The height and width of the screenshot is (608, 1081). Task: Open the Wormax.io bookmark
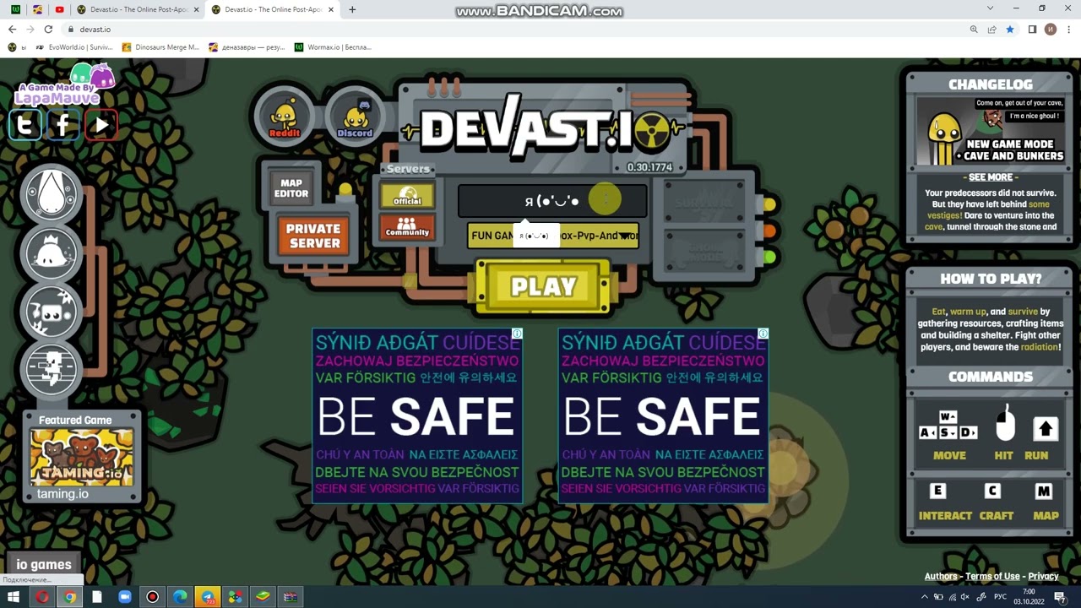333,47
